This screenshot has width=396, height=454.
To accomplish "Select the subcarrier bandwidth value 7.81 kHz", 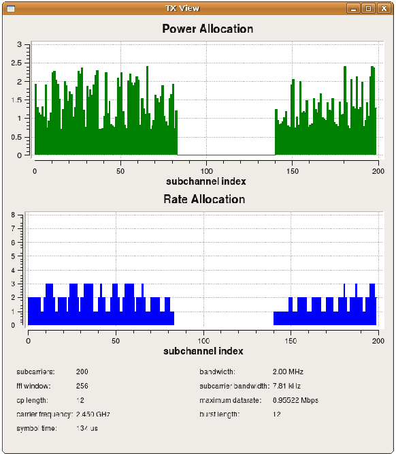I will point(286,386).
